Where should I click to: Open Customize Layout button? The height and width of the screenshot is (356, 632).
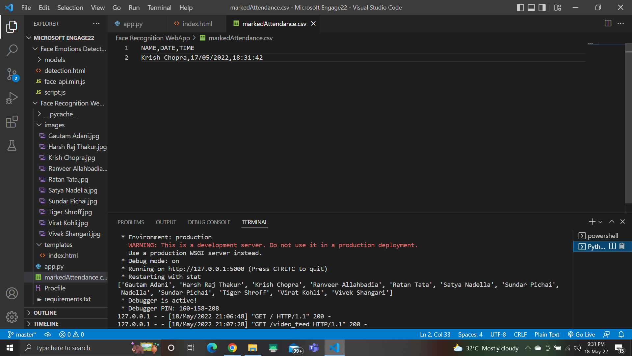pyautogui.click(x=558, y=7)
